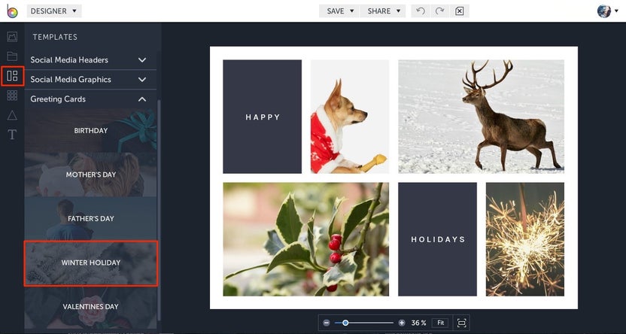Image resolution: width=626 pixels, height=334 pixels.
Task: Click the Fit zoom button
Action: click(440, 323)
